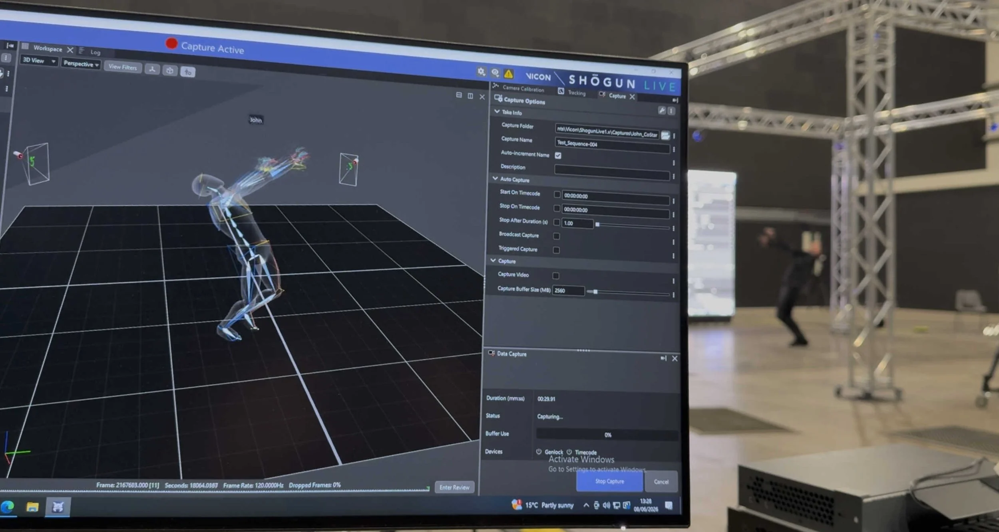Screen dimensions: 999x532
Task: Collapse the Take Info section
Action: 497,111
